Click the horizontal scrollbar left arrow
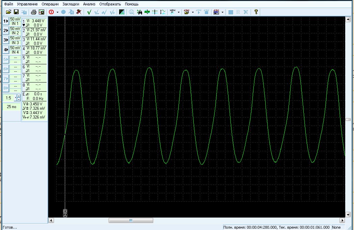354x230 pixels. pos(51,220)
